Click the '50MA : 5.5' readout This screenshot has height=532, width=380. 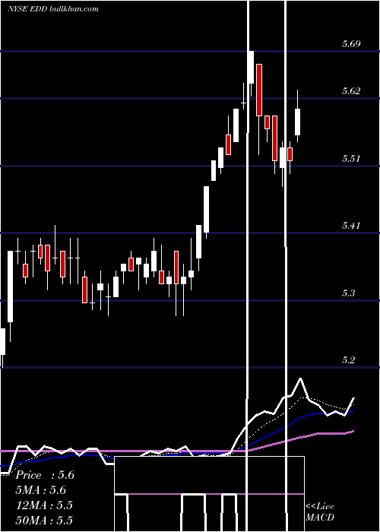[x=44, y=520]
